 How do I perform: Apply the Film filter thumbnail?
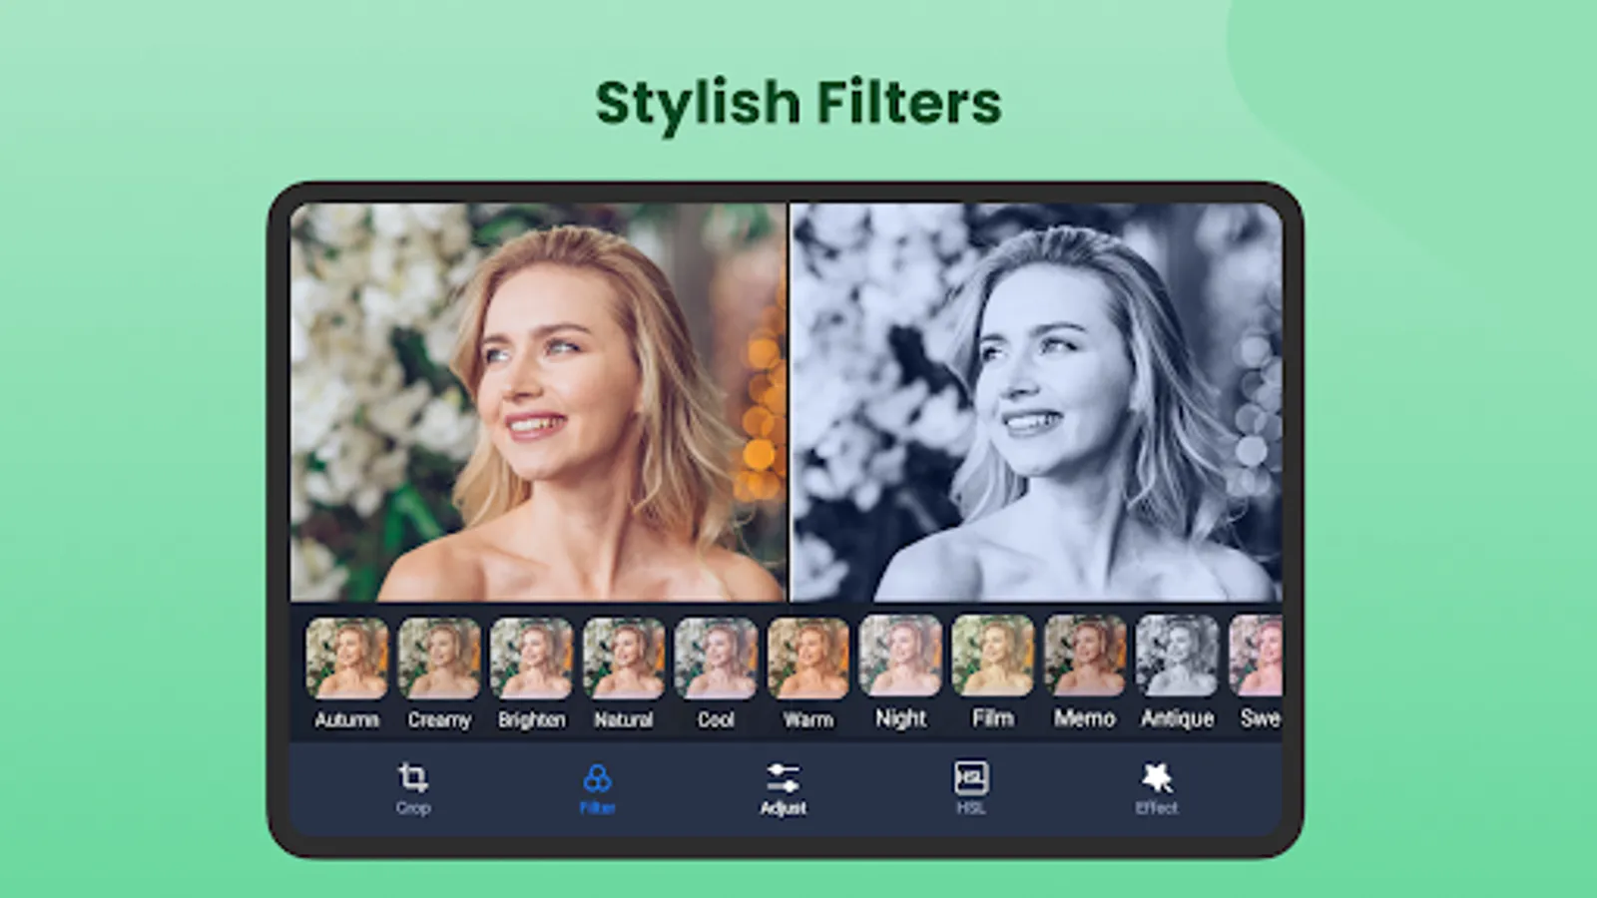993,656
